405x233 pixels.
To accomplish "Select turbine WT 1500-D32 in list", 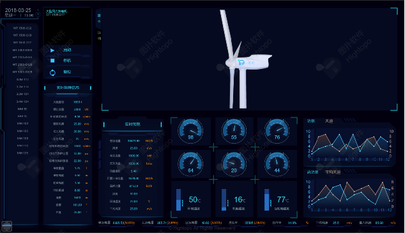I will (x=22, y=28).
